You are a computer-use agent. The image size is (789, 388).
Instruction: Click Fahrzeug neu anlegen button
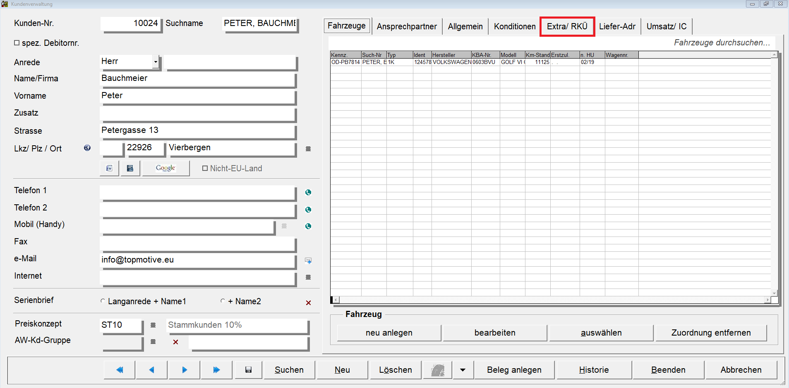tap(389, 333)
